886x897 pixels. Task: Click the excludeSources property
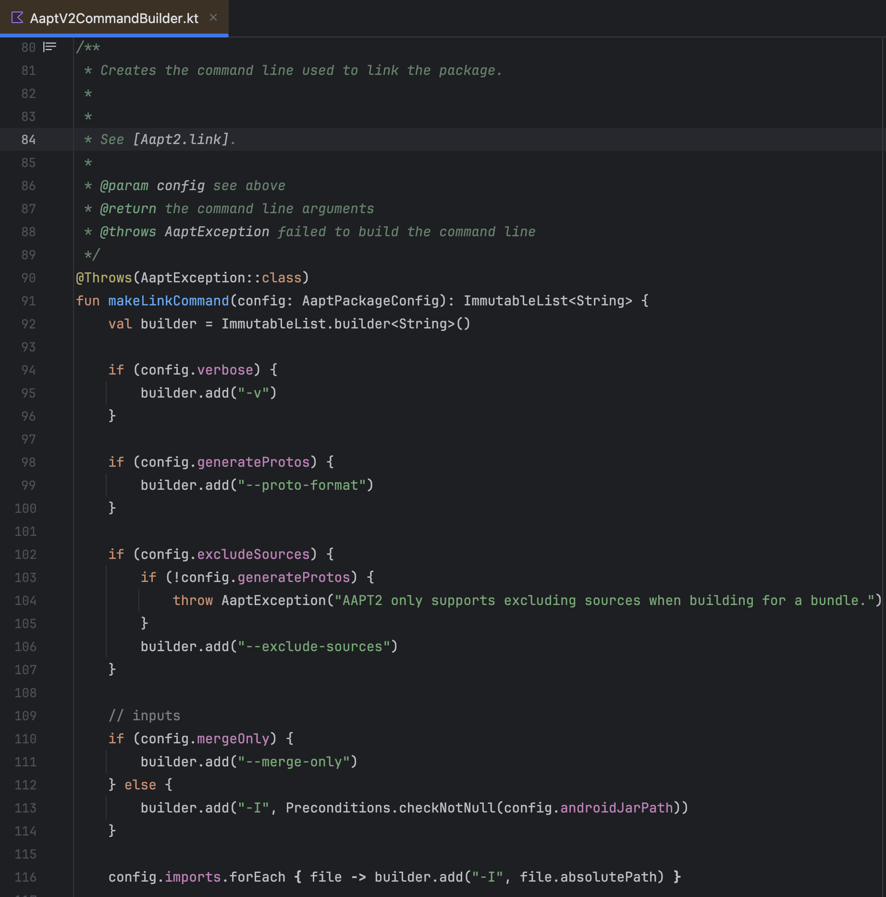253,554
